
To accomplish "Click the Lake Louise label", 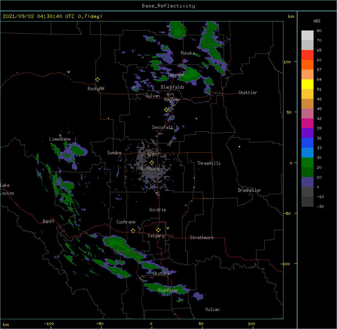I will click(7, 189).
